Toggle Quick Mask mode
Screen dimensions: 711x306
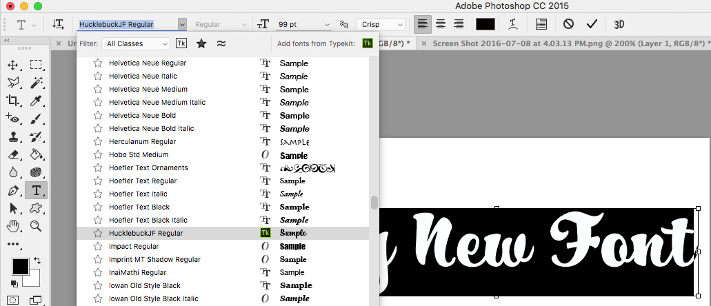click(x=12, y=300)
